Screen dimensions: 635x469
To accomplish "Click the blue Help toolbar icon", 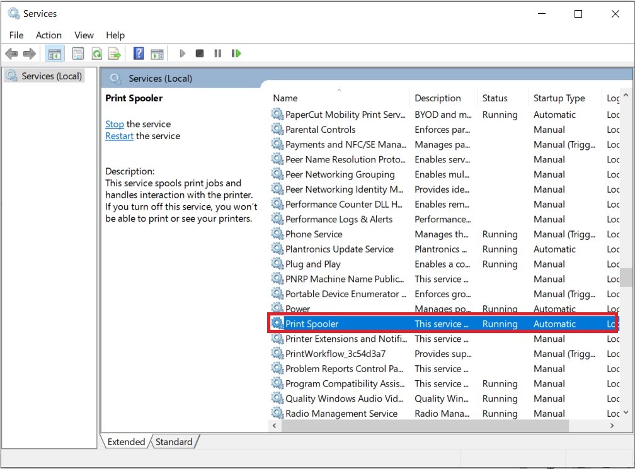I will tap(139, 54).
